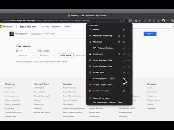Viewport: 174px width, 130px height.
Task: Pin MetaMask extension to toolbar
Action: (x=124, y=42)
